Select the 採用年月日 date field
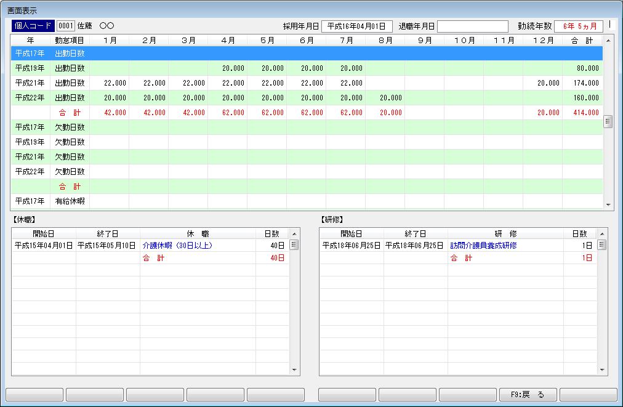Screen dimensions: 623x407 pyautogui.click(x=356, y=26)
